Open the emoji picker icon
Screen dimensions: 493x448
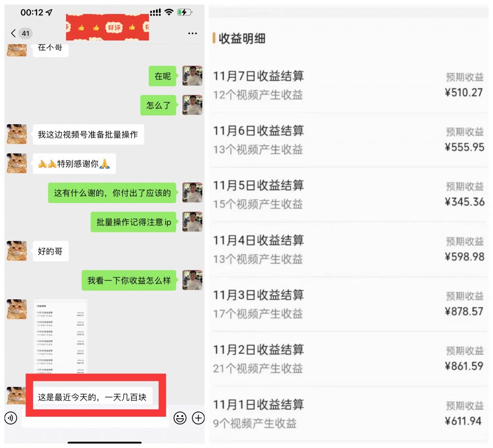[x=181, y=419]
